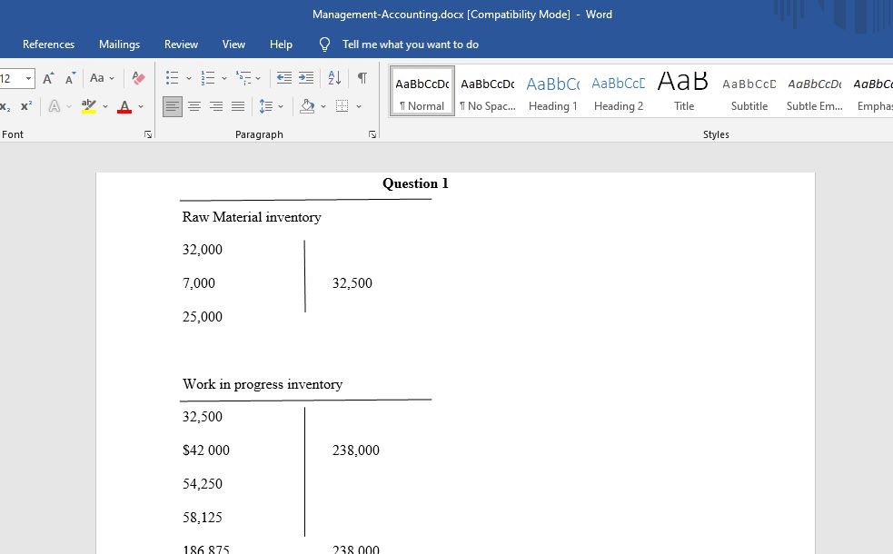Apply bullet list formatting
Viewport: 893px width, 554px height.
172,78
